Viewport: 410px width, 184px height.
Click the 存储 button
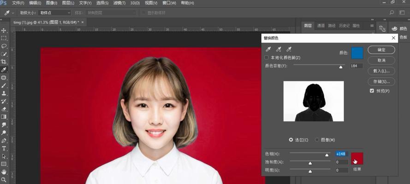(381, 81)
